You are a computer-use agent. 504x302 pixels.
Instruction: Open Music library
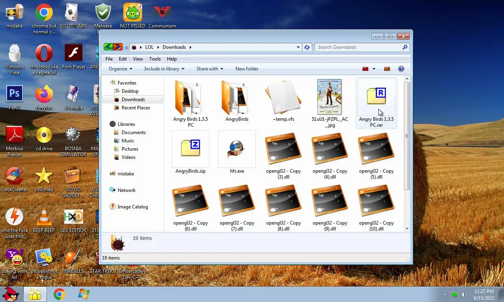pos(128,141)
